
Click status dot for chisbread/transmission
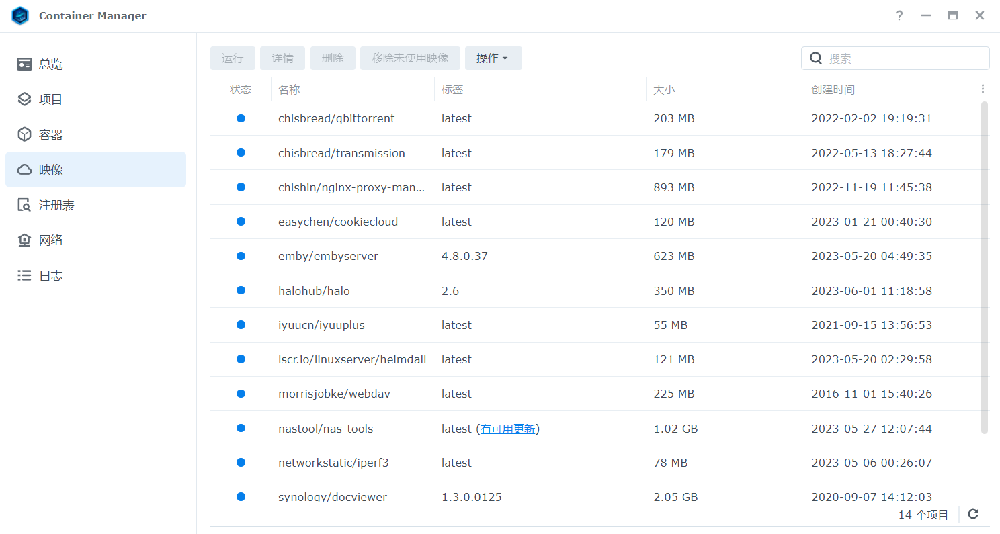(241, 152)
